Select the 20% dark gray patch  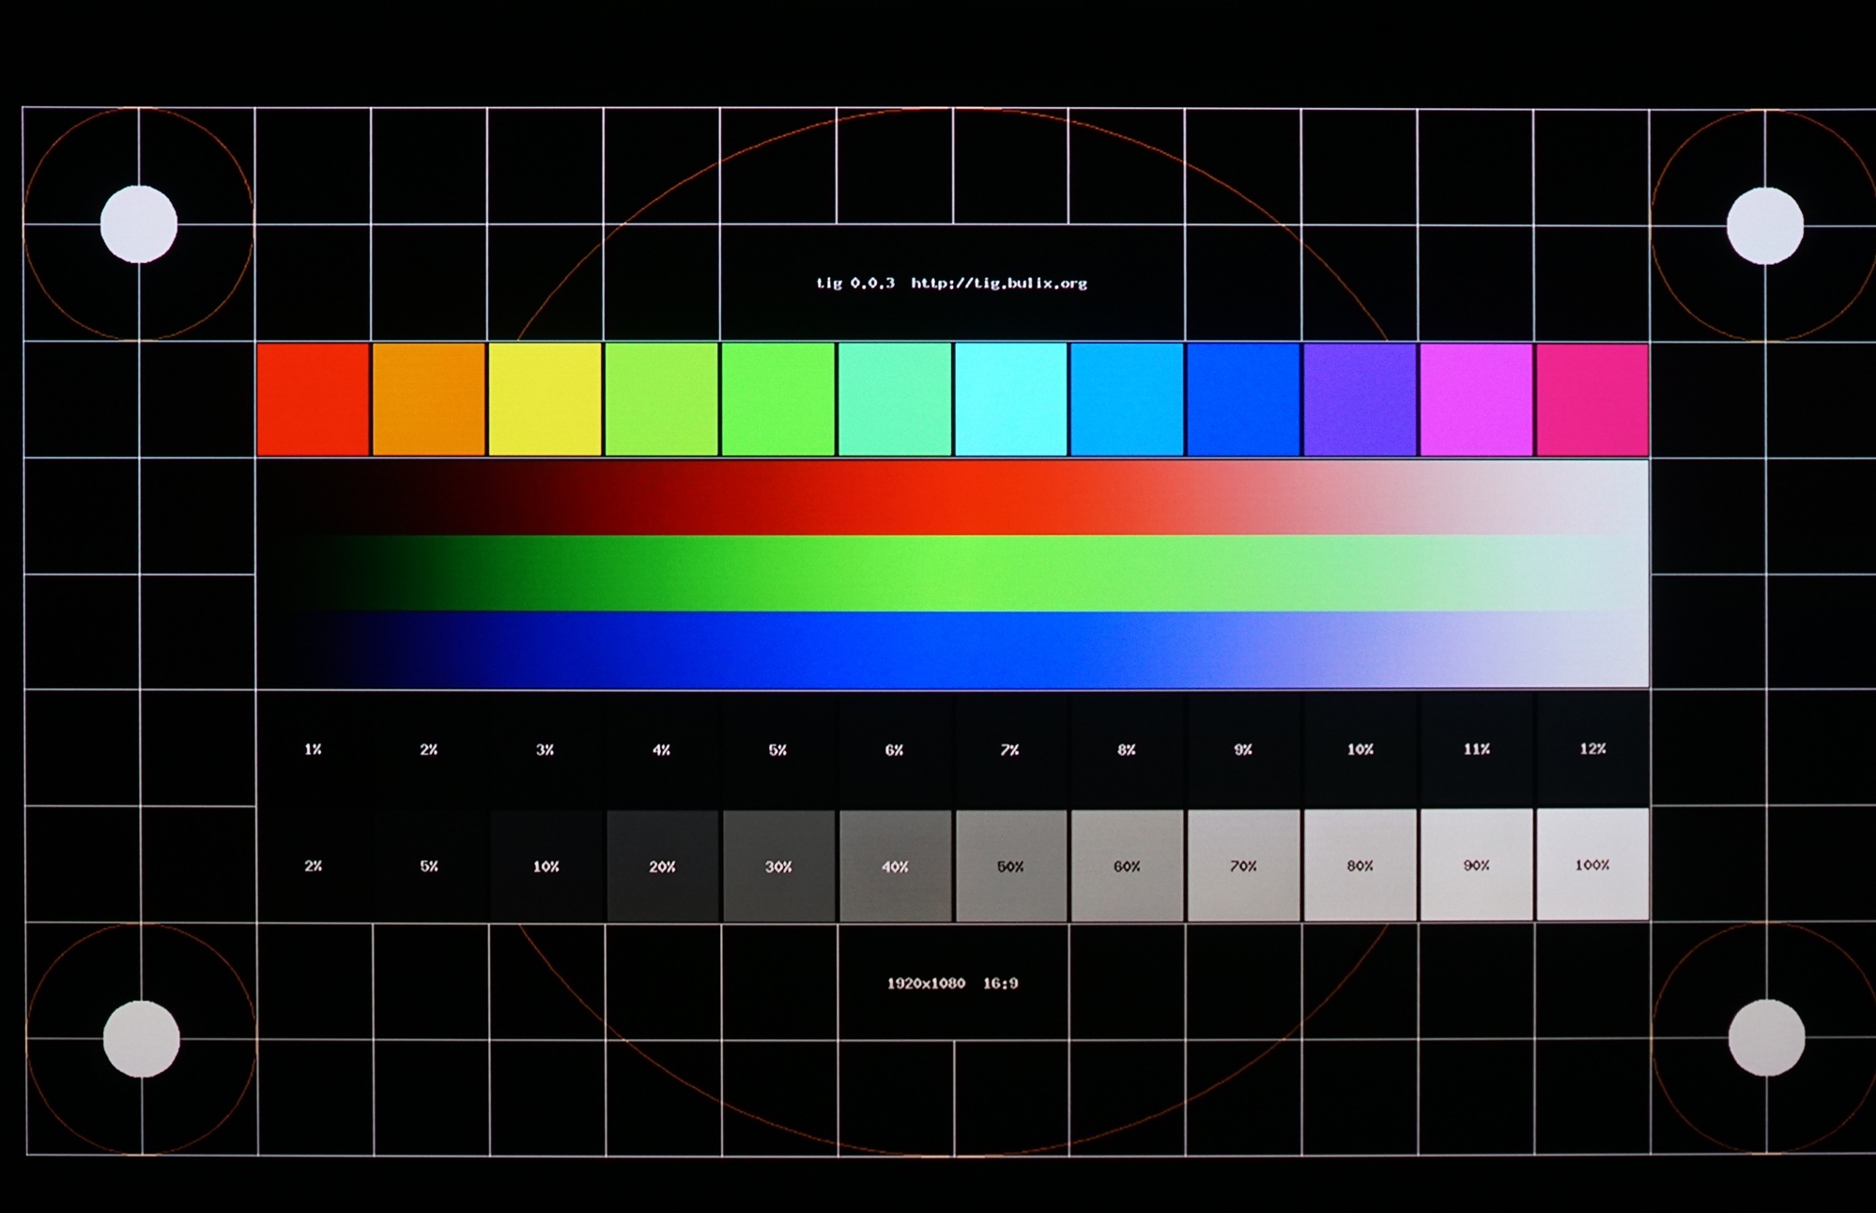(x=662, y=866)
